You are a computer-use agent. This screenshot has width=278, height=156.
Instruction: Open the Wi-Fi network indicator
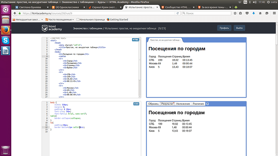pos(240,2)
